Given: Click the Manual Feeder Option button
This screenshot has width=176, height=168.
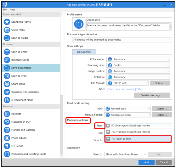Looking at the screenshot, I should 162,115.
